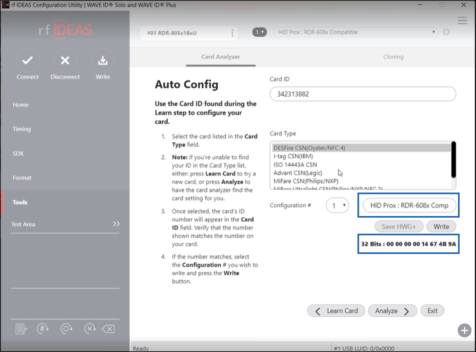Open the configuration number pill dropdown in header
This screenshot has height=352, width=476.
[x=260, y=32]
